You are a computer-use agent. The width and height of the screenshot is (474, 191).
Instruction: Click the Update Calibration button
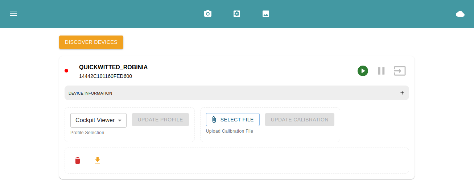tap(300, 120)
